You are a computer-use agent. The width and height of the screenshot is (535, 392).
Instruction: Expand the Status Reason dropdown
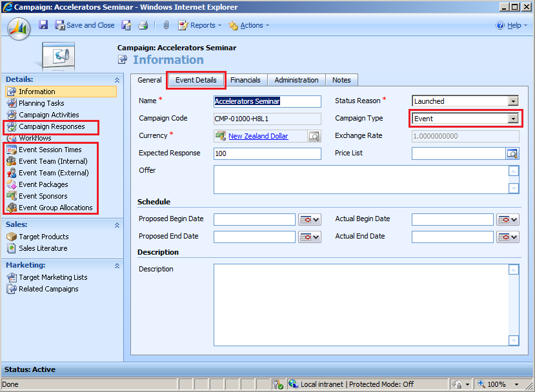(513, 101)
